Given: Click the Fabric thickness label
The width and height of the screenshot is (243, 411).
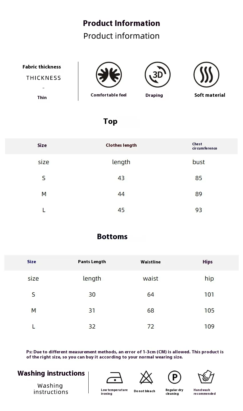Looking at the screenshot, I should [x=42, y=67].
